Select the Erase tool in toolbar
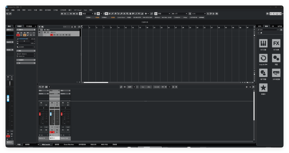289x153 pixels. click(115, 14)
